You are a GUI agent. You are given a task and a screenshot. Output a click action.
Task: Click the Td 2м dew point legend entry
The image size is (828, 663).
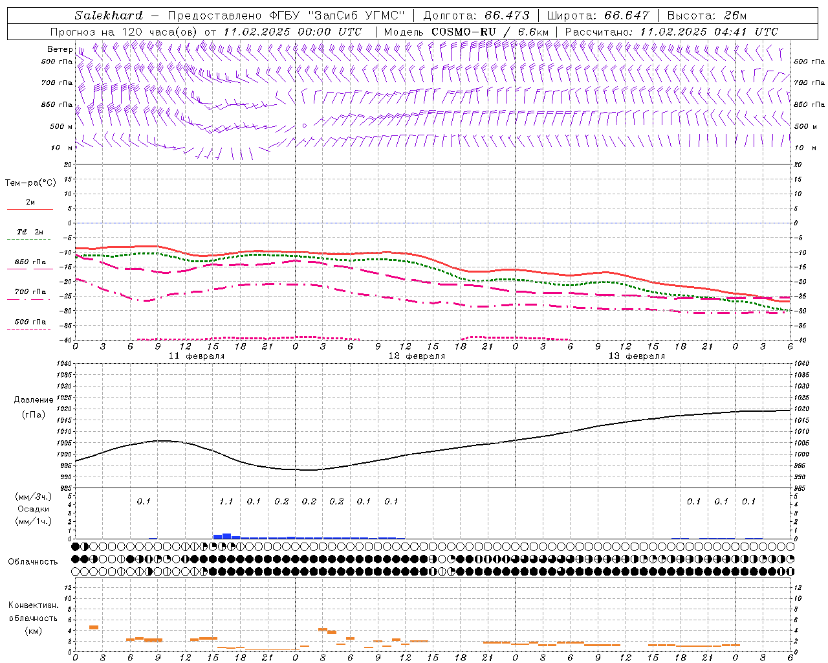pos(30,233)
